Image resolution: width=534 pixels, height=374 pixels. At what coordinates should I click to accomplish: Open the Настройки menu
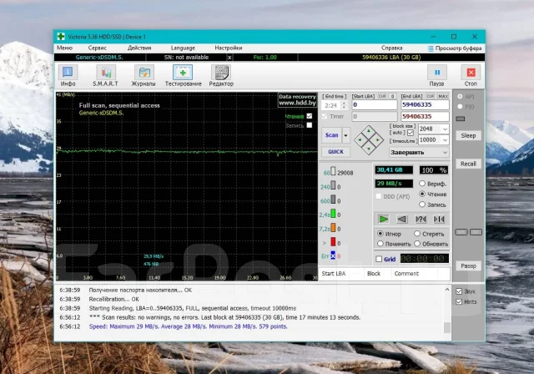(228, 48)
